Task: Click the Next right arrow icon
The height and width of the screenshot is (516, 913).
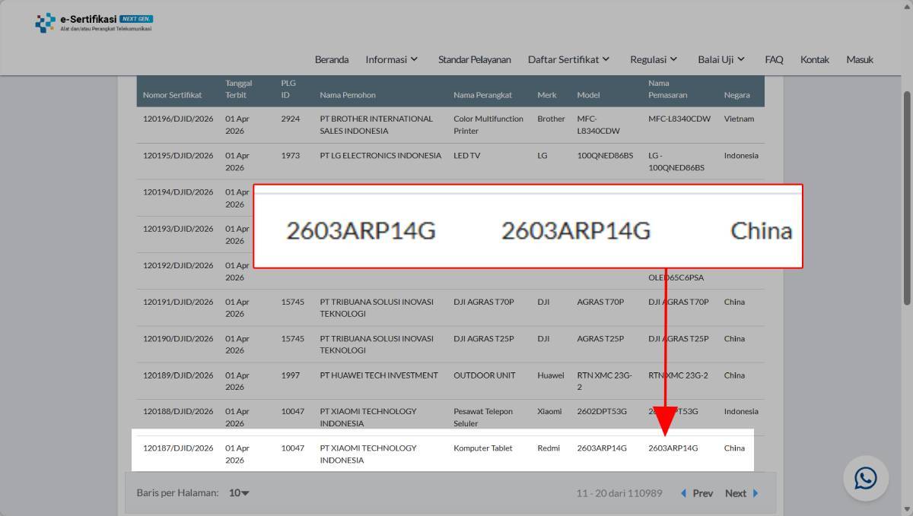Action: (x=756, y=493)
